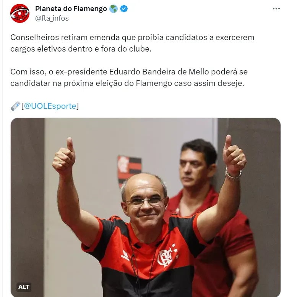
Task: Click the tweet text about Conselheiros emenda
Action: click(132, 43)
